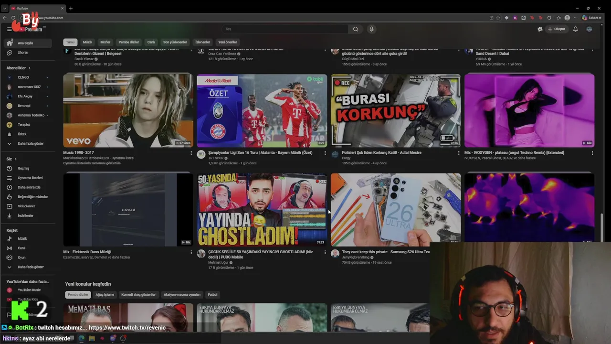Screen dimensions: 611x344
Task: Open Canlı under Keşfet
Action: pos(29,248)
